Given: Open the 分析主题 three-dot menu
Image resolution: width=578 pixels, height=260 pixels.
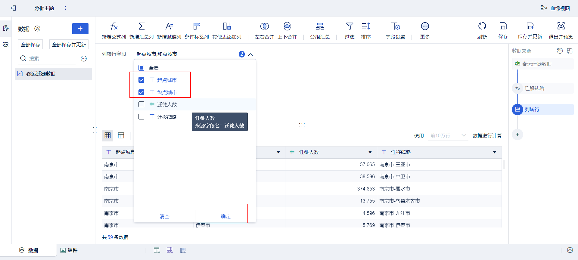Looking at the screenshot, I should coord(65,8).
